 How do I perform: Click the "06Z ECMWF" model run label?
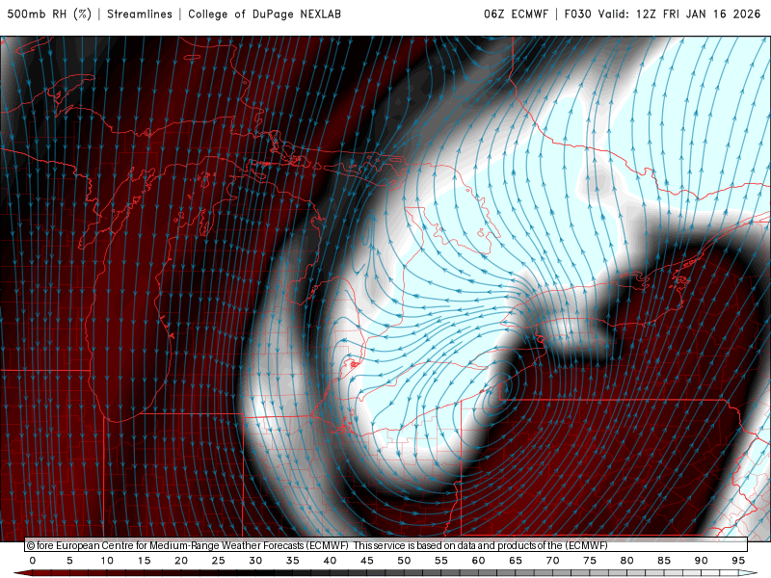tap(516, 13)
